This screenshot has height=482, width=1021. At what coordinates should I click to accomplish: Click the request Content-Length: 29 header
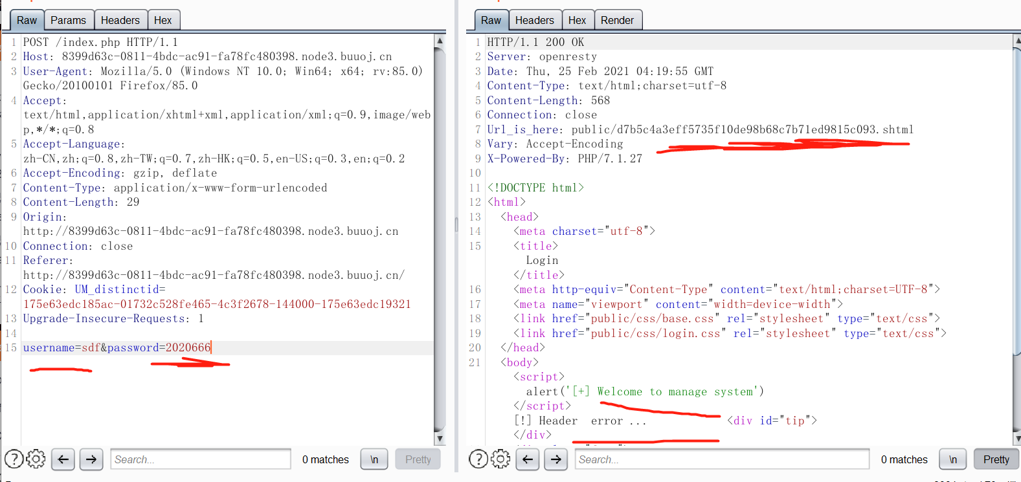pos(81,202)
